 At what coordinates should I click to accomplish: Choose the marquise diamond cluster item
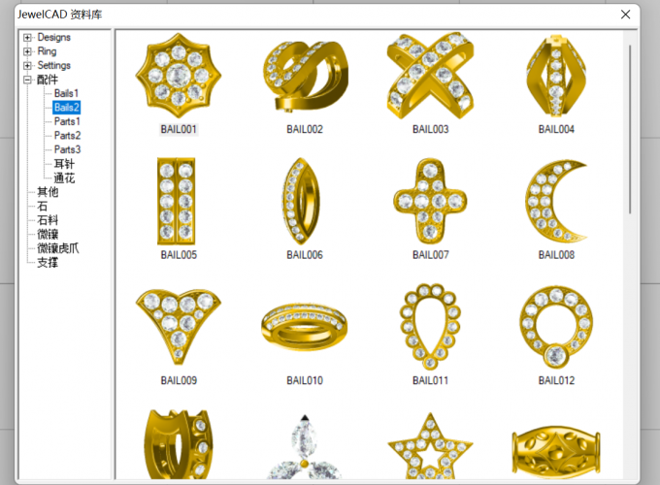[304, 447]
